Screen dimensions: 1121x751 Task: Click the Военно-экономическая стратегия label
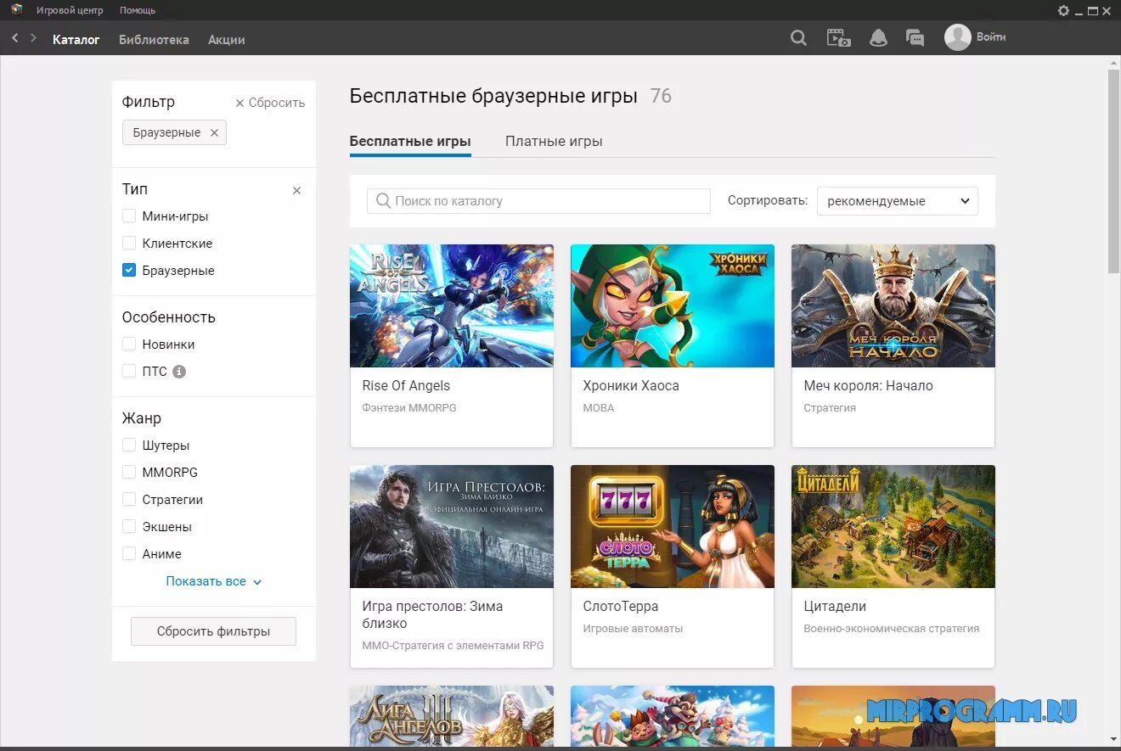point(892,629)
